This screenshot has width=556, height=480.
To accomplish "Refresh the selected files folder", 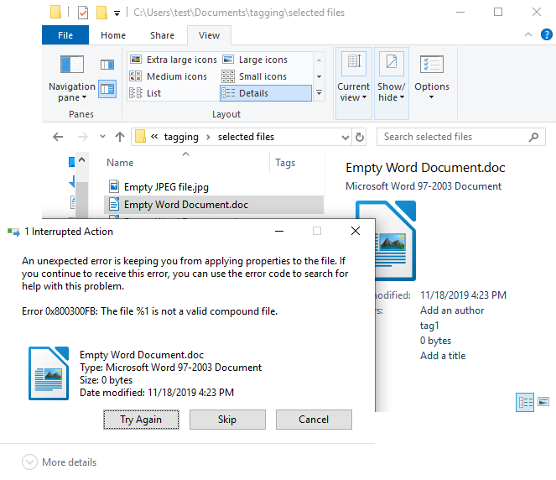I will coord(360,137).
